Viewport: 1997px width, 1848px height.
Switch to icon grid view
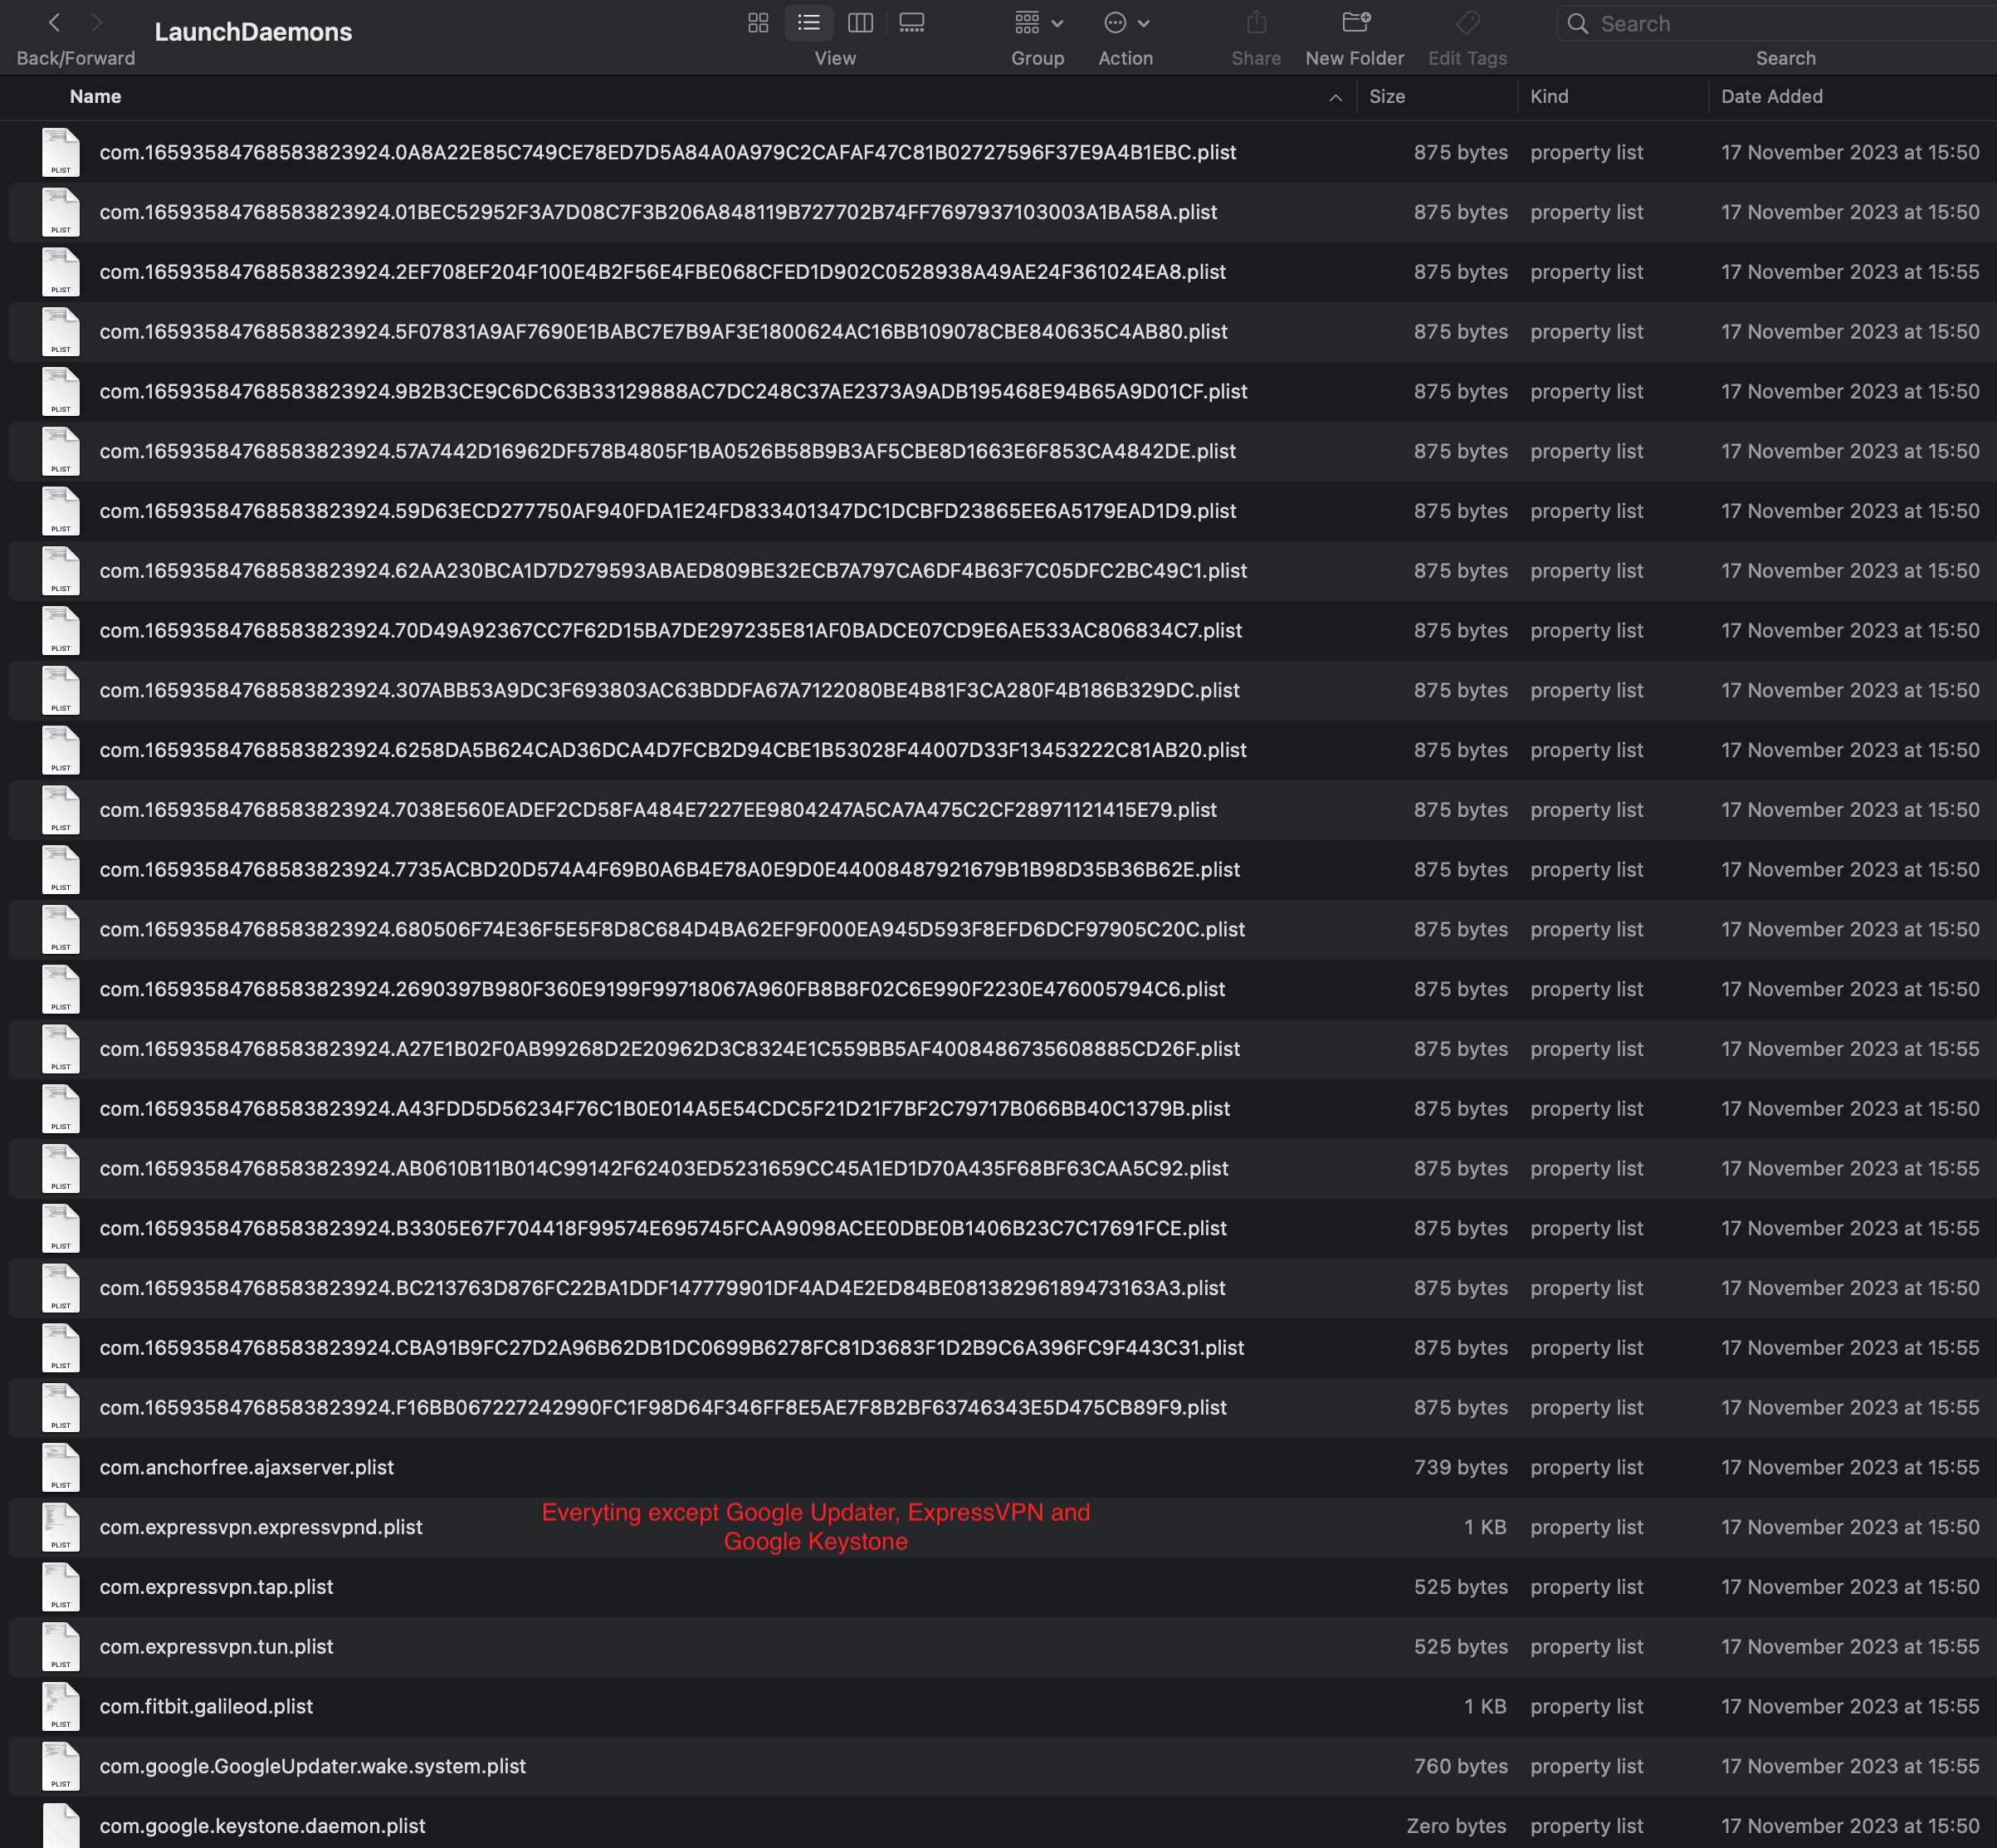[758, 23]
